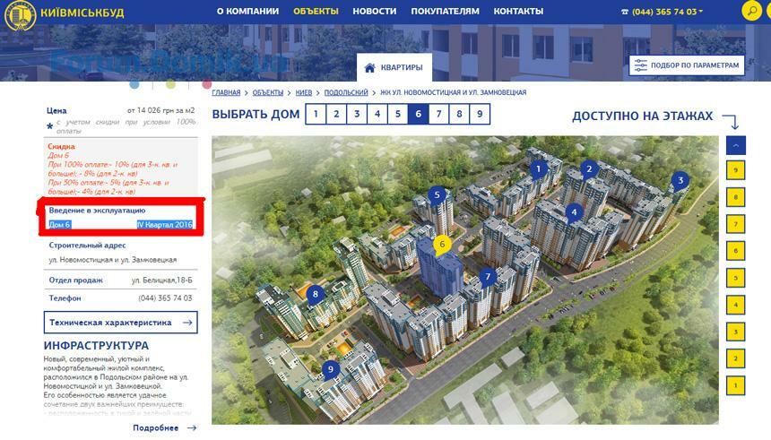Choose floor 9 yellow square
This screenshot has width=771, height=440.
pos(735,170)
